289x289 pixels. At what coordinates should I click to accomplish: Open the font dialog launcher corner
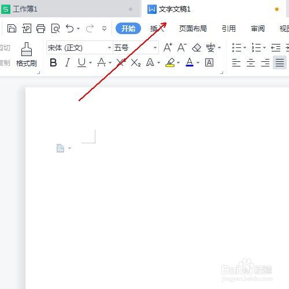click(221, 72)
